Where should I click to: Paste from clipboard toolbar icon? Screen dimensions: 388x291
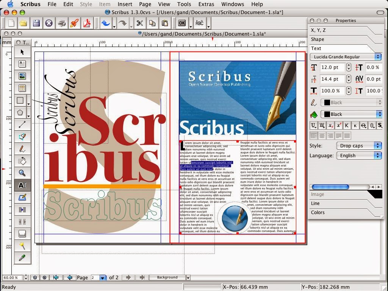[x=165, y=23]
